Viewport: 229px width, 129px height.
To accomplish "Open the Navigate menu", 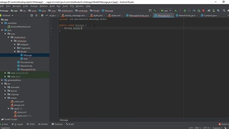I will pos(17,6).
